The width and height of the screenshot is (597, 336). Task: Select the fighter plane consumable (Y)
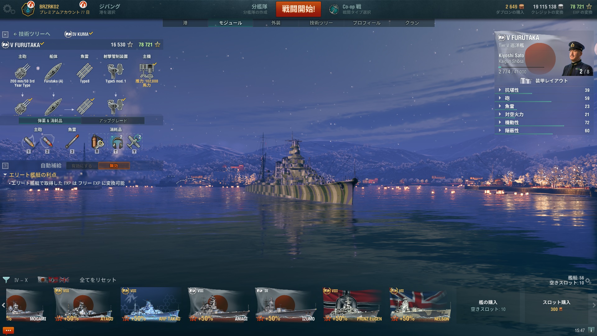[x=134, y=142]
